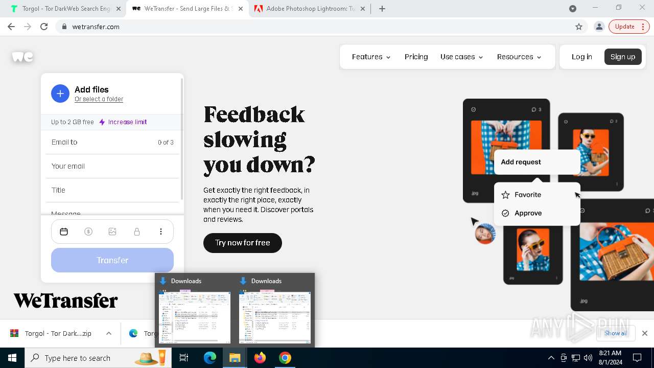This screenshot has height=368, width=654.
Task: Select the image background icon in transfer options
Action: 112,232
